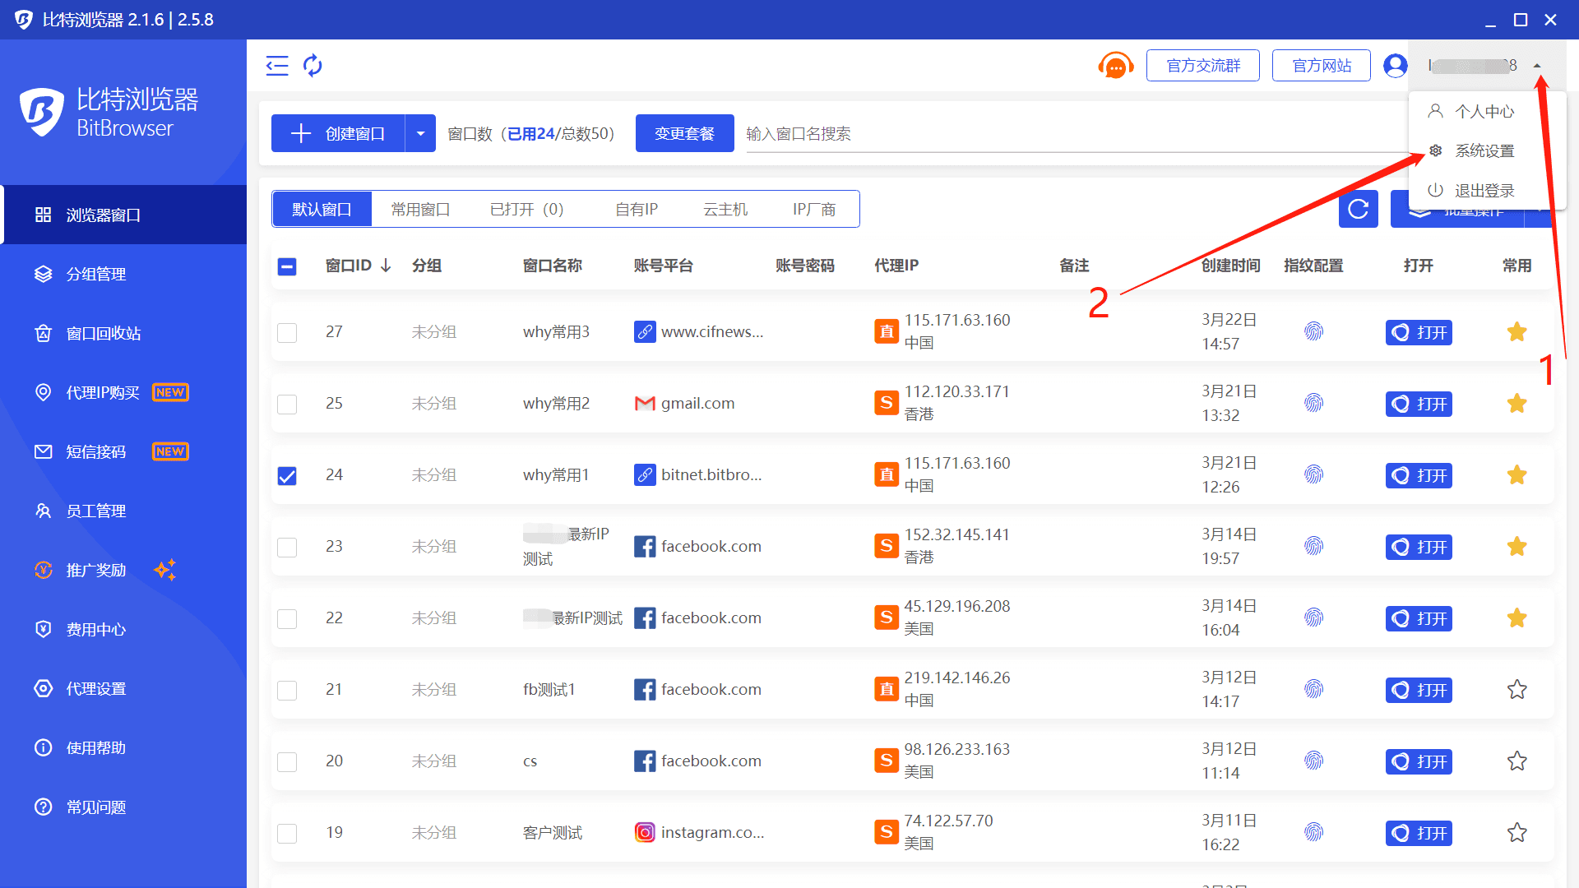Click the 官方交流群 button

click(x=1203, y=66)
